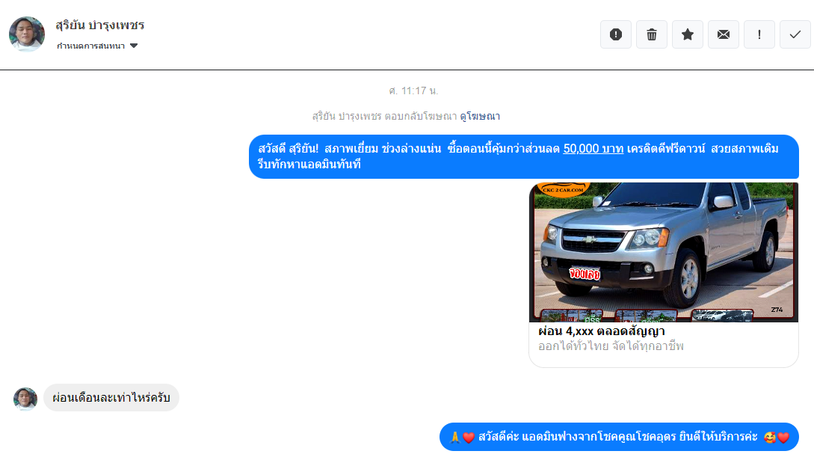This screenshot has height=457, width=814.
Task: Click ผ่อน 4,xxx ตลอดสัญญา ad title
Action: click(601, 331)
